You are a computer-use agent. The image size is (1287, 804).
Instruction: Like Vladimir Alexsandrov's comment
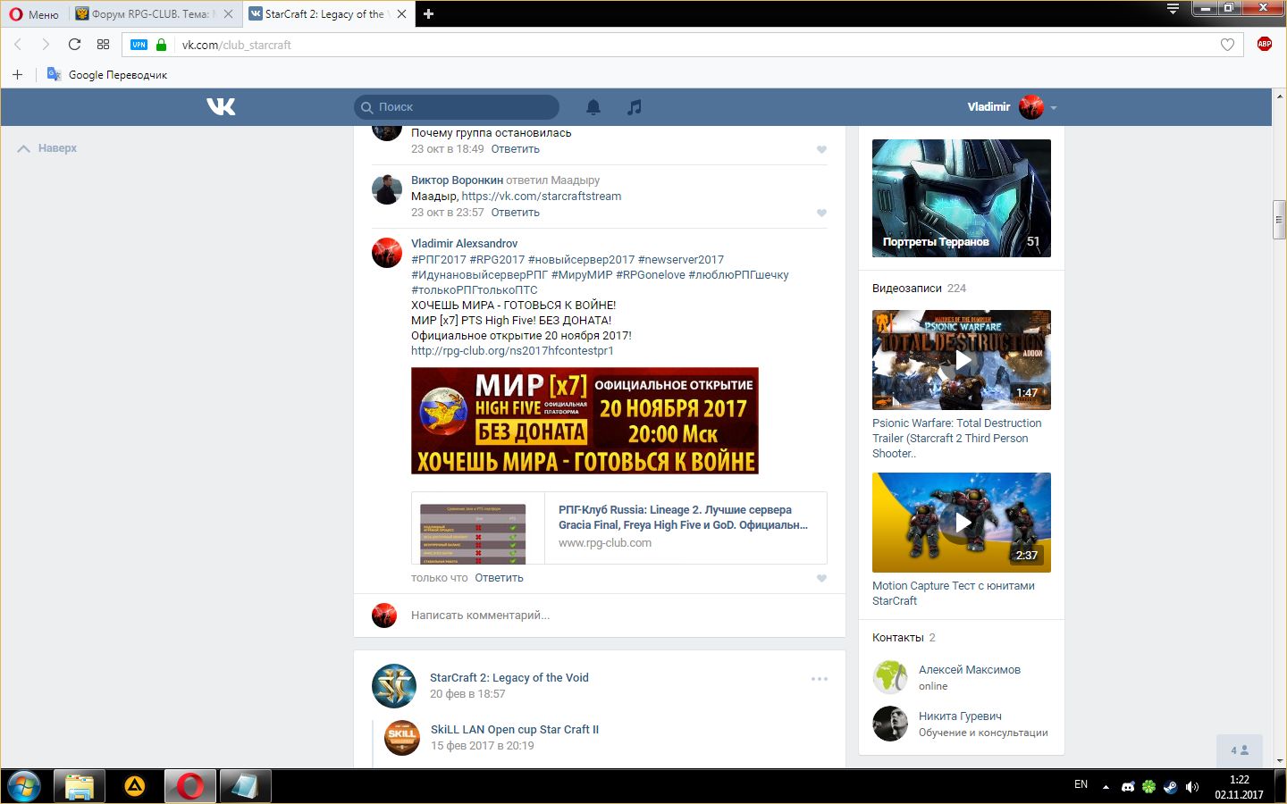tap(821, 578)
